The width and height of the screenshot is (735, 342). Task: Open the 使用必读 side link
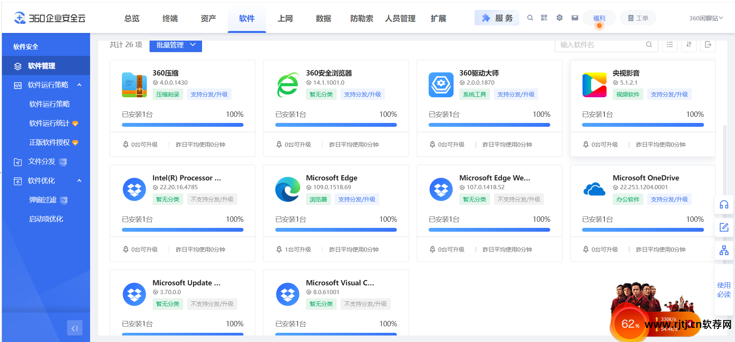click(724, 290)
